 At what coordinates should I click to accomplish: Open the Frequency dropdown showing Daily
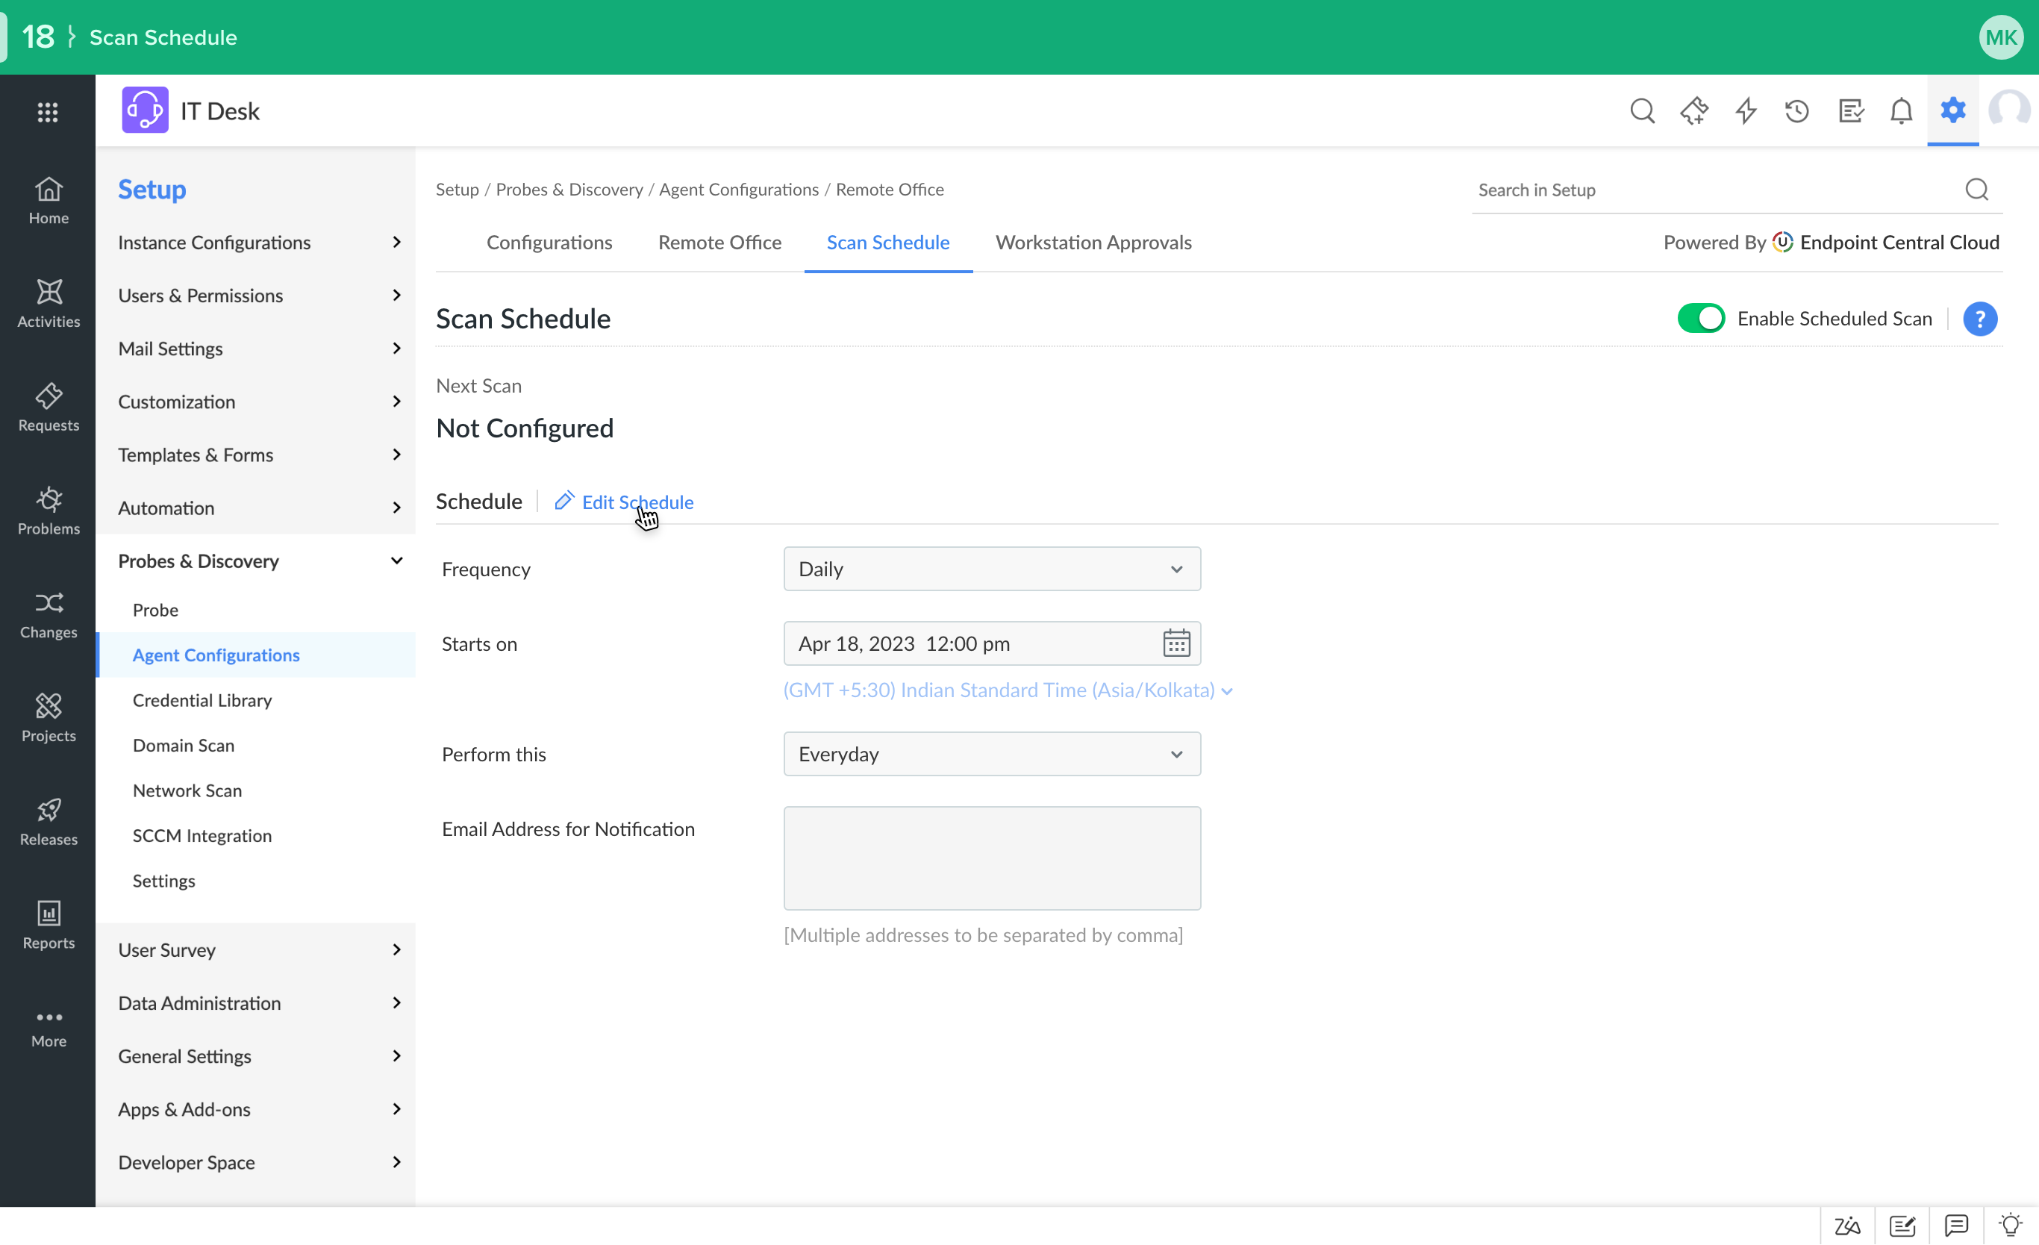tap(991, 569)
